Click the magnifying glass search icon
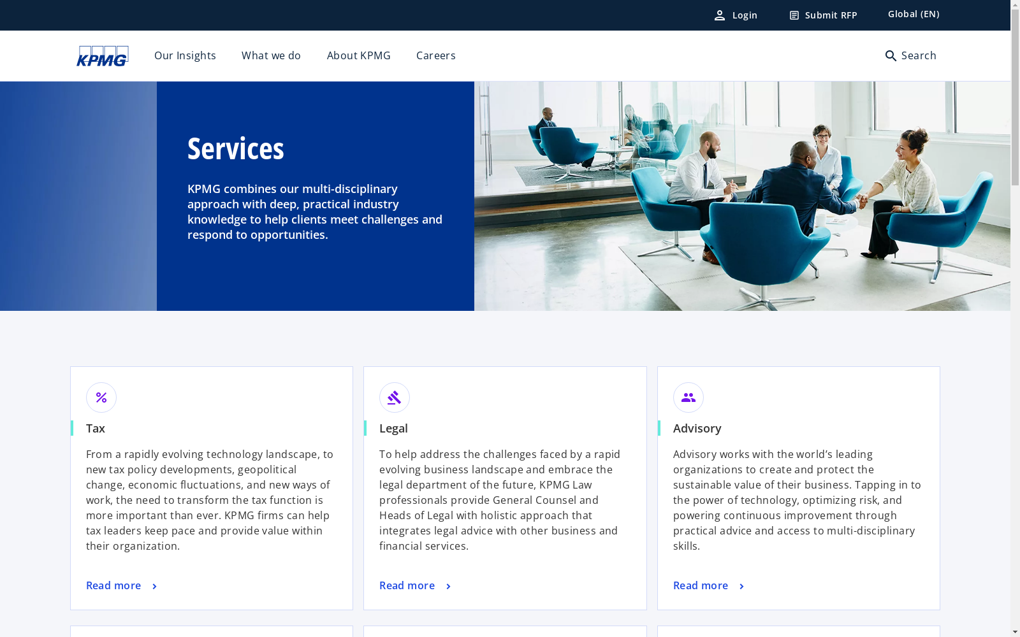The width and height of the screenshot is (1020, 637). pyautogui.click(x=891, y=56)
